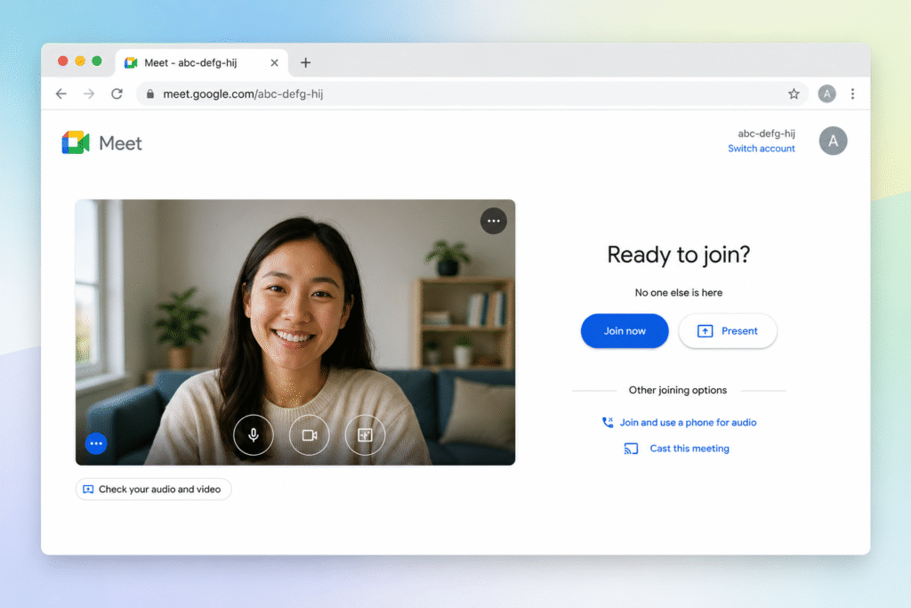911x608 pixels.
Task: Click the Meet favicon on the tab
Action: (x=131, y=63)
